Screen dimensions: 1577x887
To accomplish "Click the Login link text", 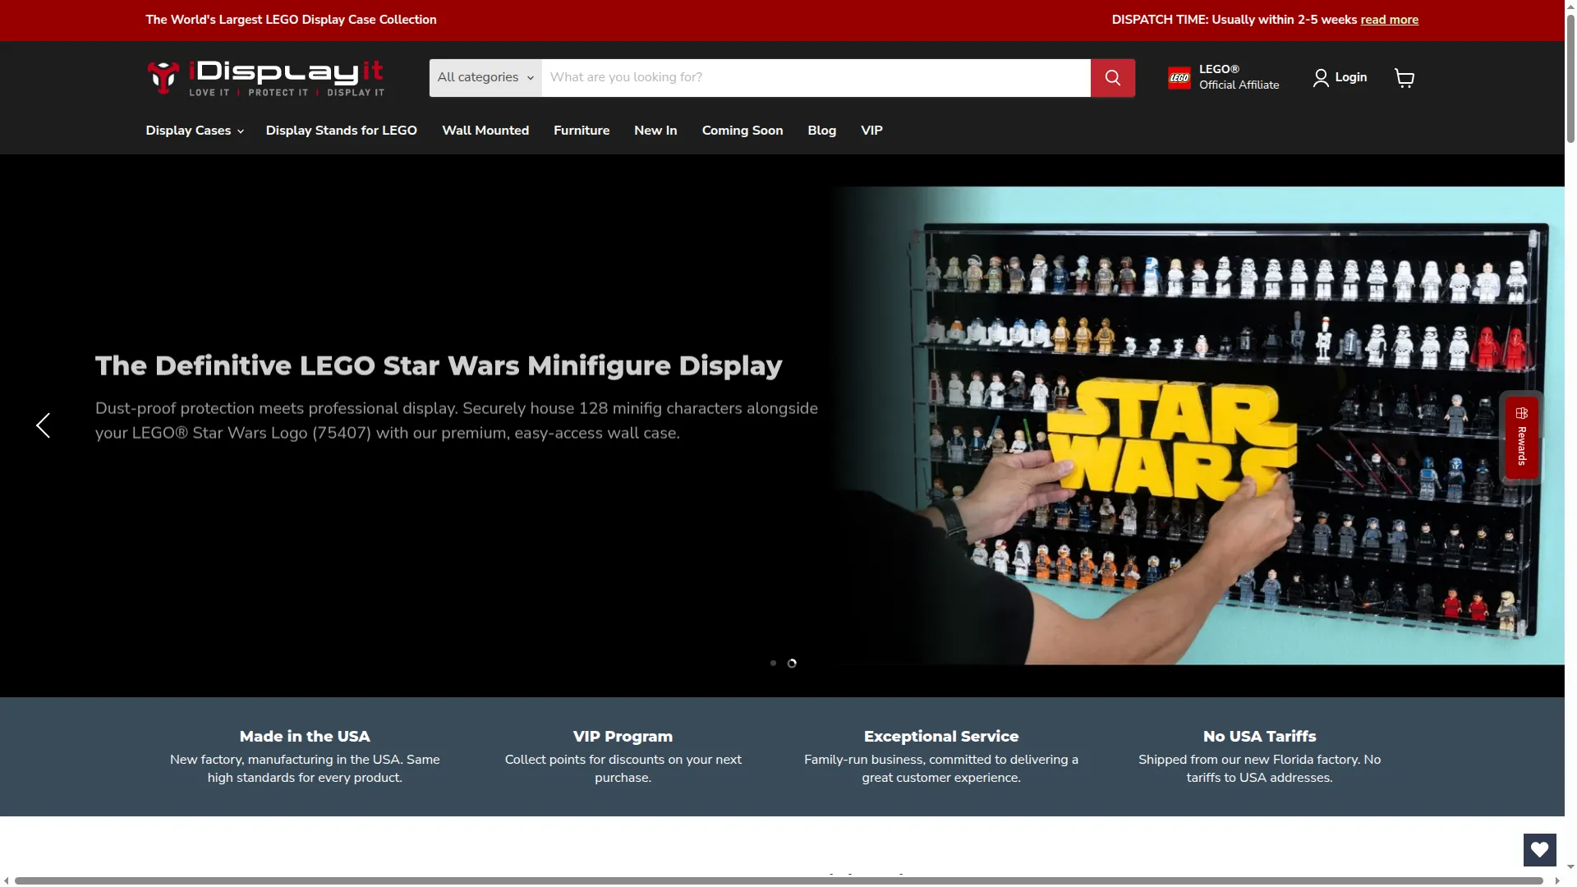I will point(1351,77).
